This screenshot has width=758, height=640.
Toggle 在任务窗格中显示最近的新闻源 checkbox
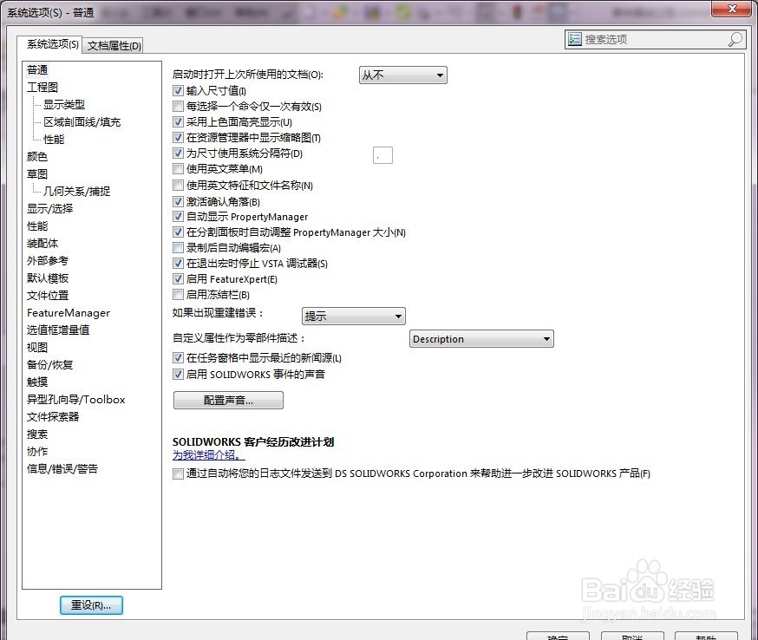(x=178, y=357)
